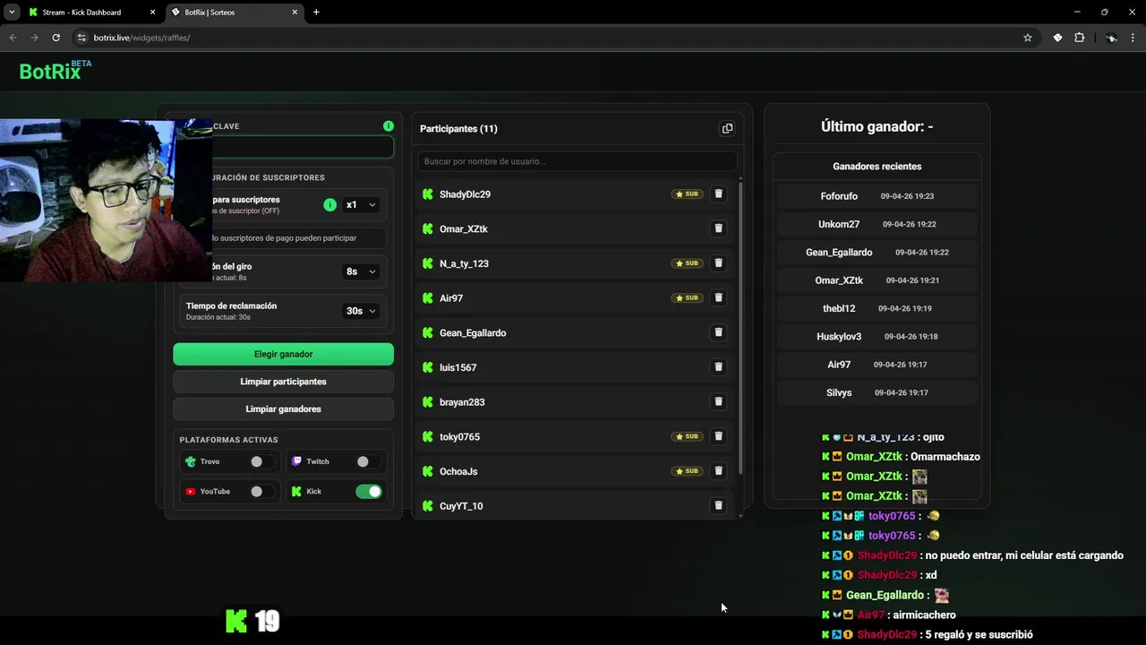Click Limpiar participantes button
Screen dimensions: 1146x645
(x=283, y=382)
